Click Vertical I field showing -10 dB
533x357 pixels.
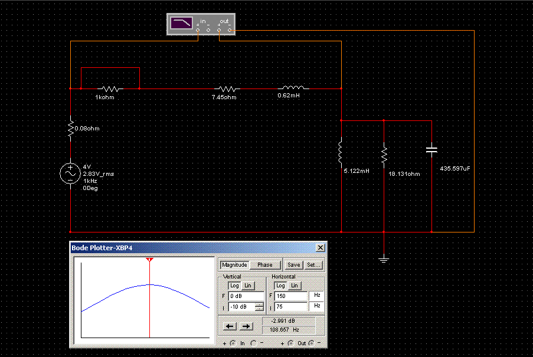[x=242, y=307]
